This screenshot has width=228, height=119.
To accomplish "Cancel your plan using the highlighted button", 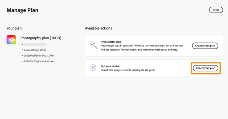I will click(x=206, y=68).
